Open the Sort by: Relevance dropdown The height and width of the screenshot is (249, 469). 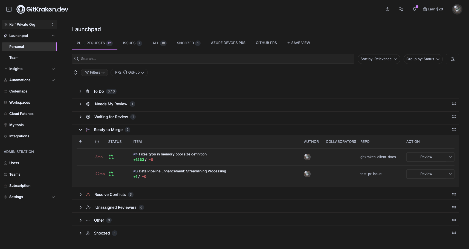(379, 59)
